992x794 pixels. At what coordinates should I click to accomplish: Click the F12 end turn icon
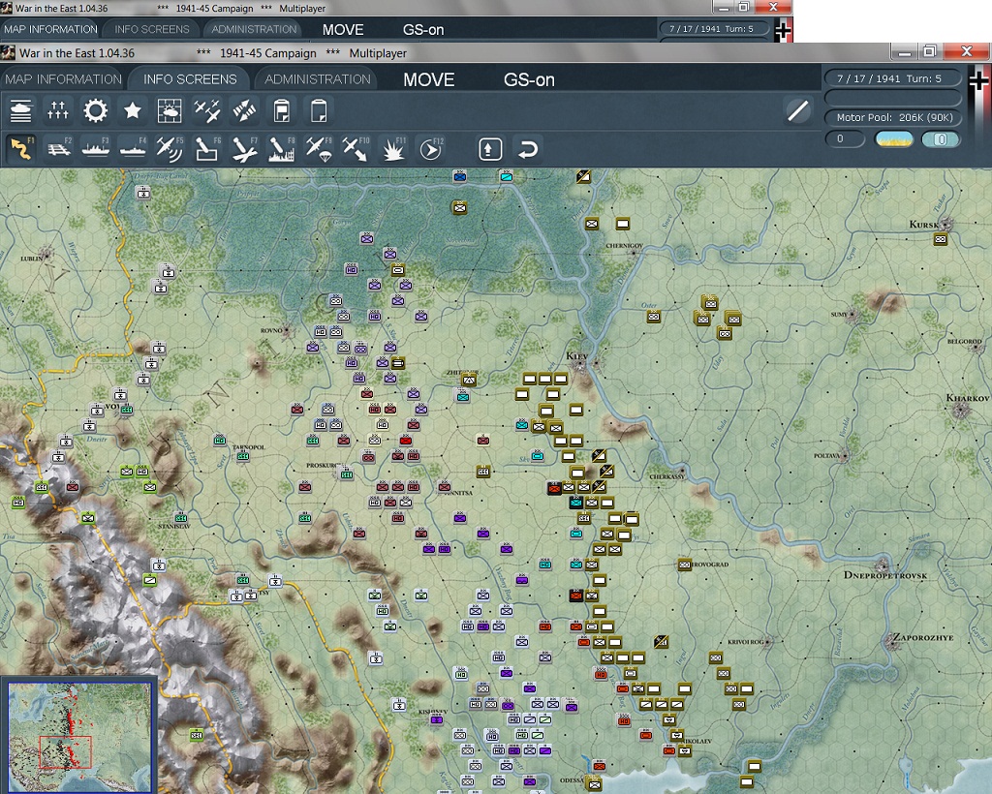431,149
